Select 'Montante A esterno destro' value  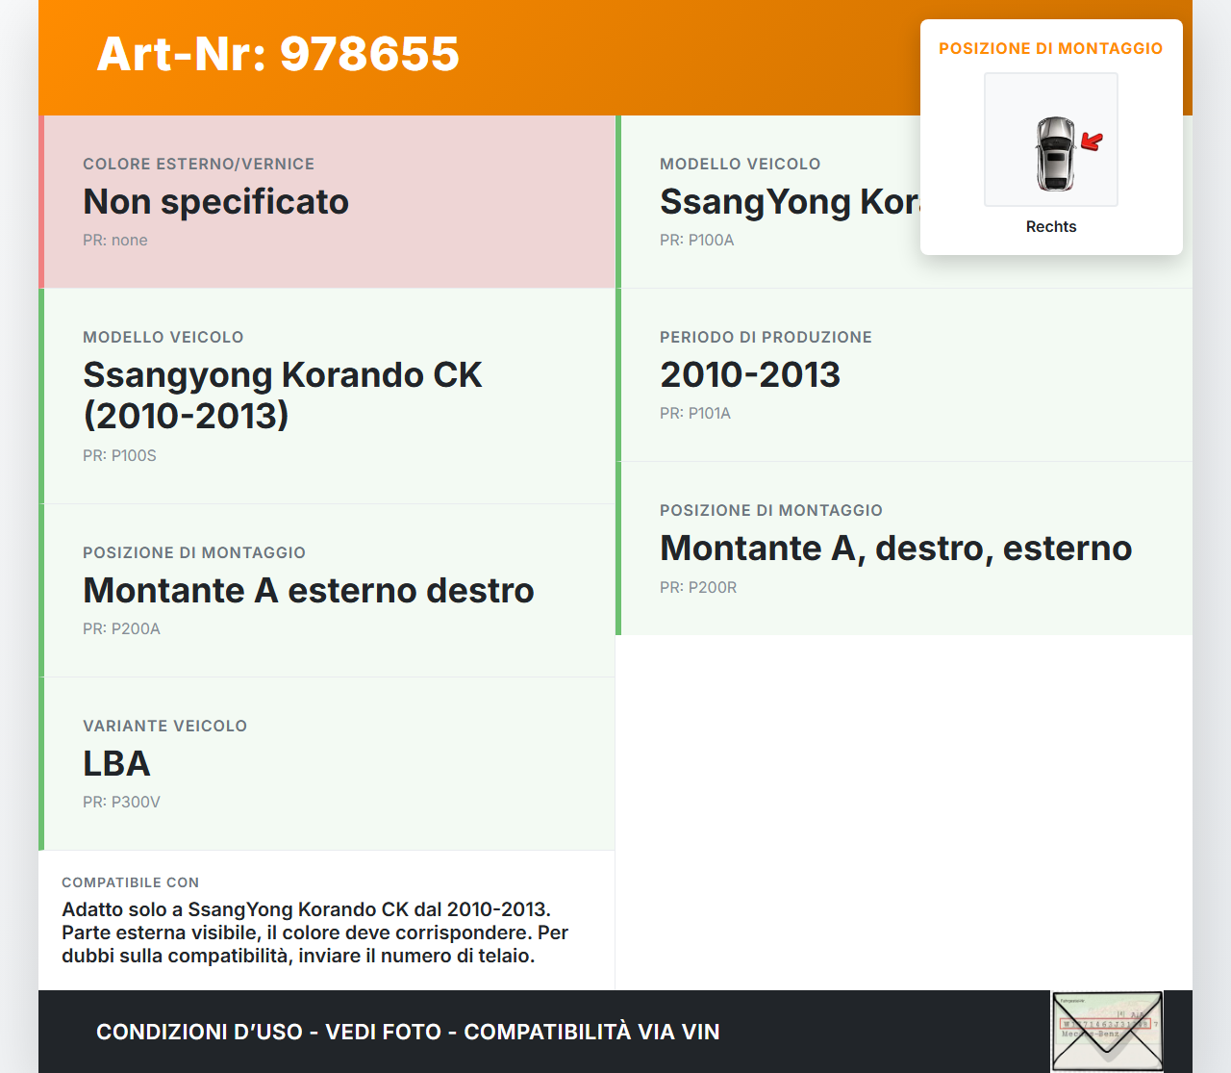309,591
